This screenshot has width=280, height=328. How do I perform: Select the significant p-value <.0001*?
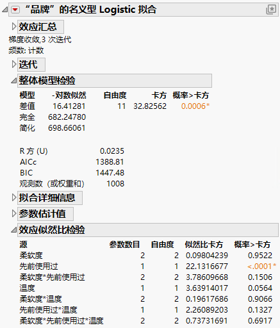[261, 266]
